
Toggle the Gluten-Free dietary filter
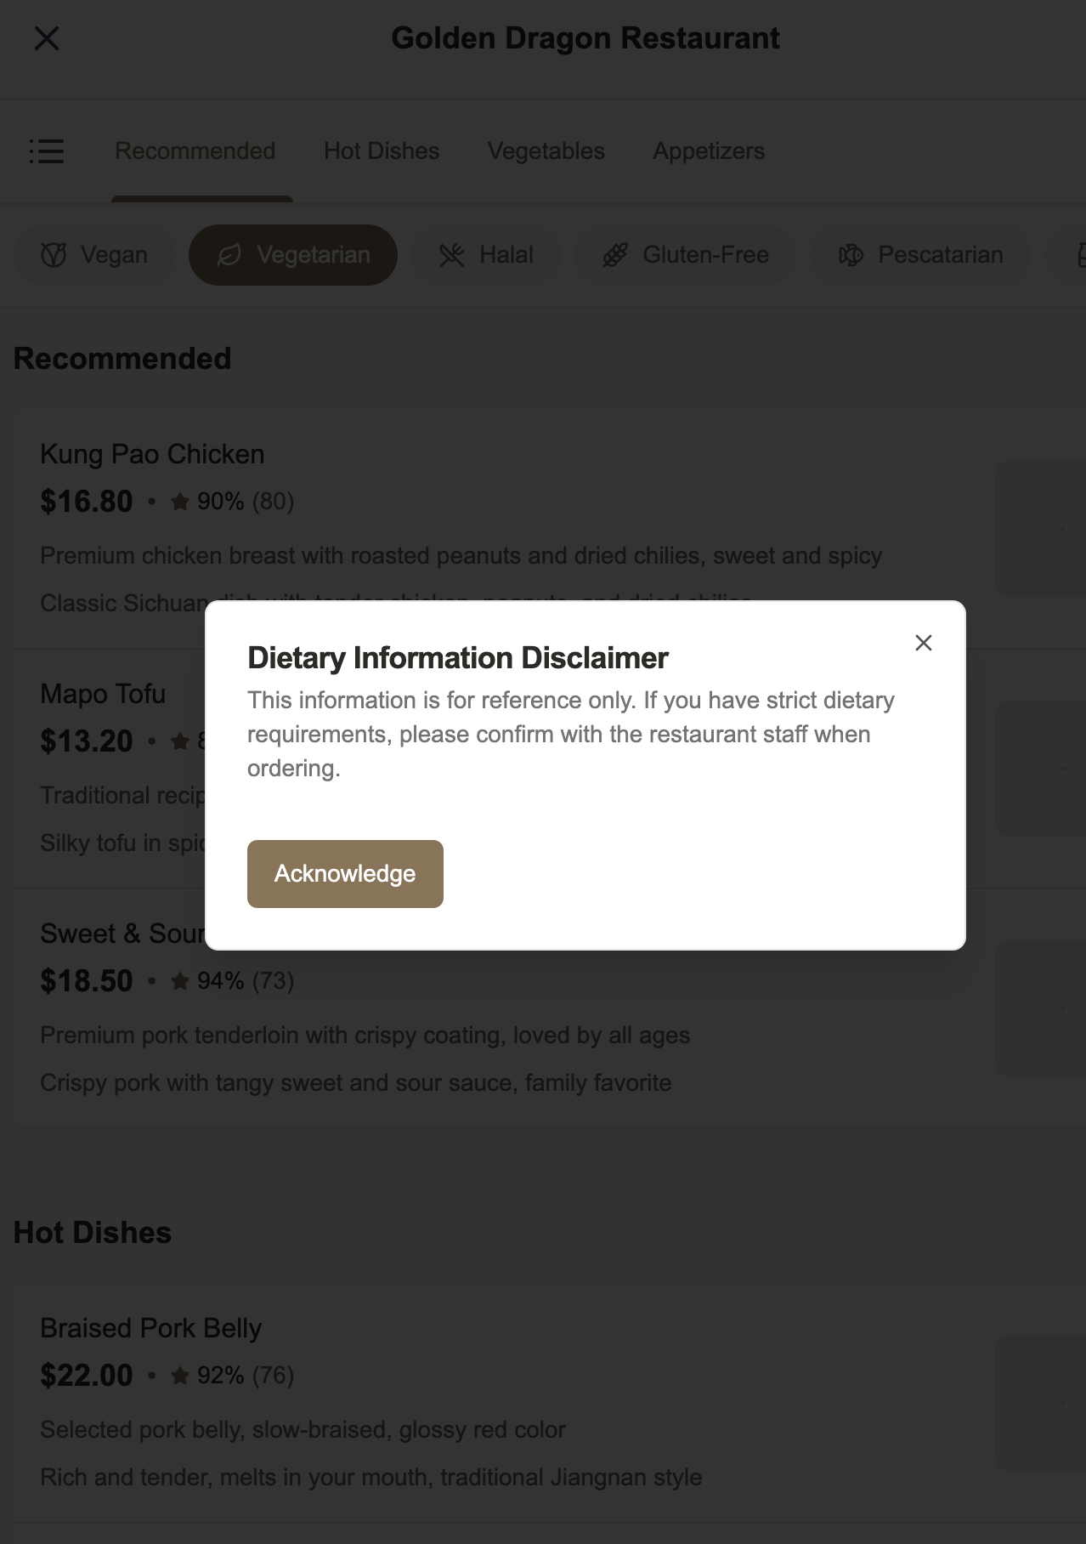tap(686, 255)
